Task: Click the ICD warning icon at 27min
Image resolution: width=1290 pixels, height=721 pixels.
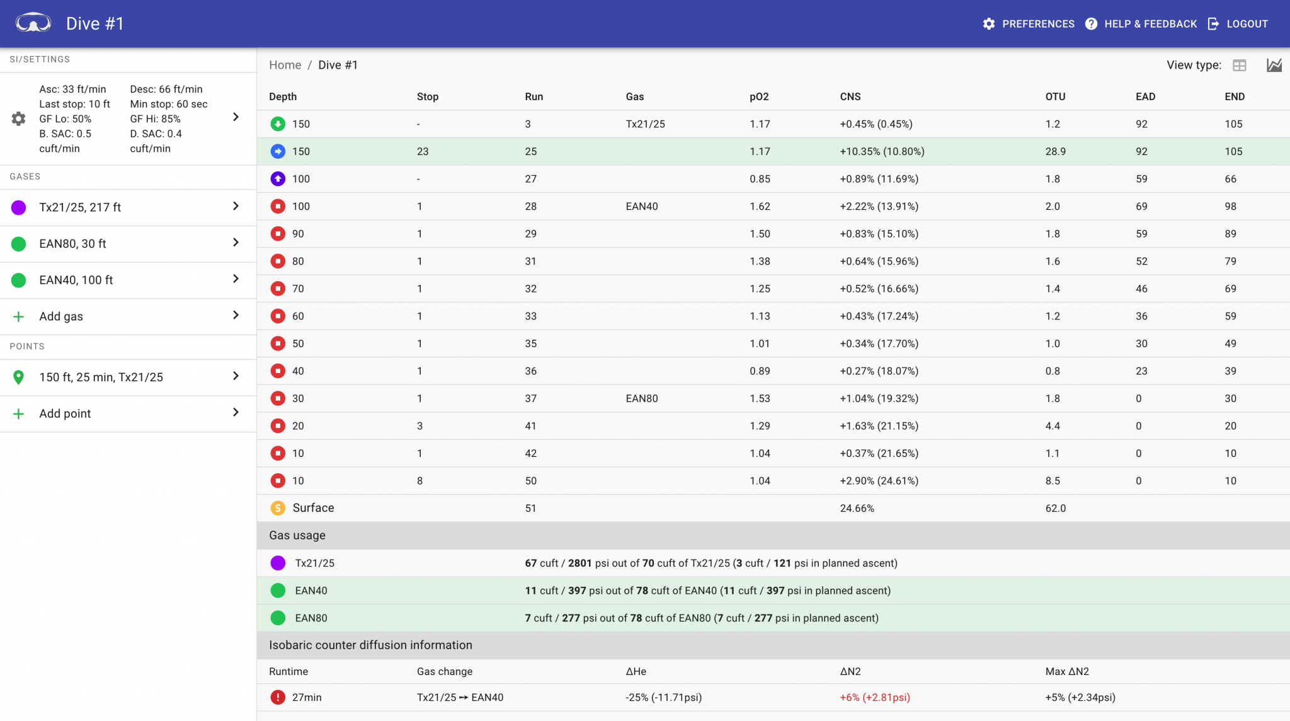Action: 278,697
